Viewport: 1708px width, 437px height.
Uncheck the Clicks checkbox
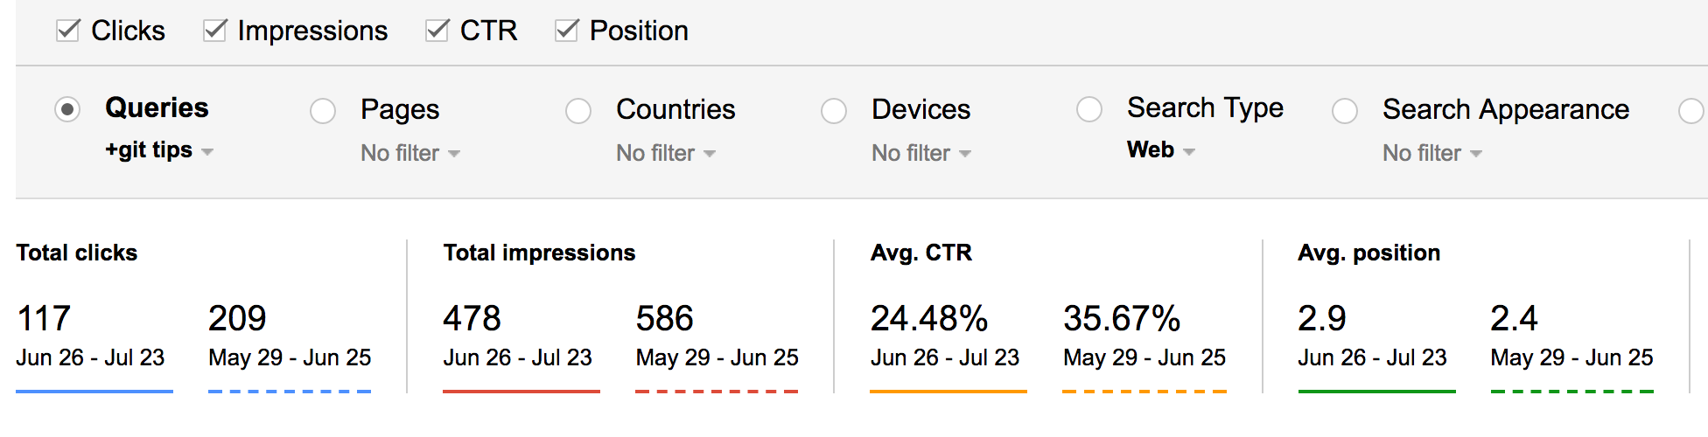tap(67, 31)
